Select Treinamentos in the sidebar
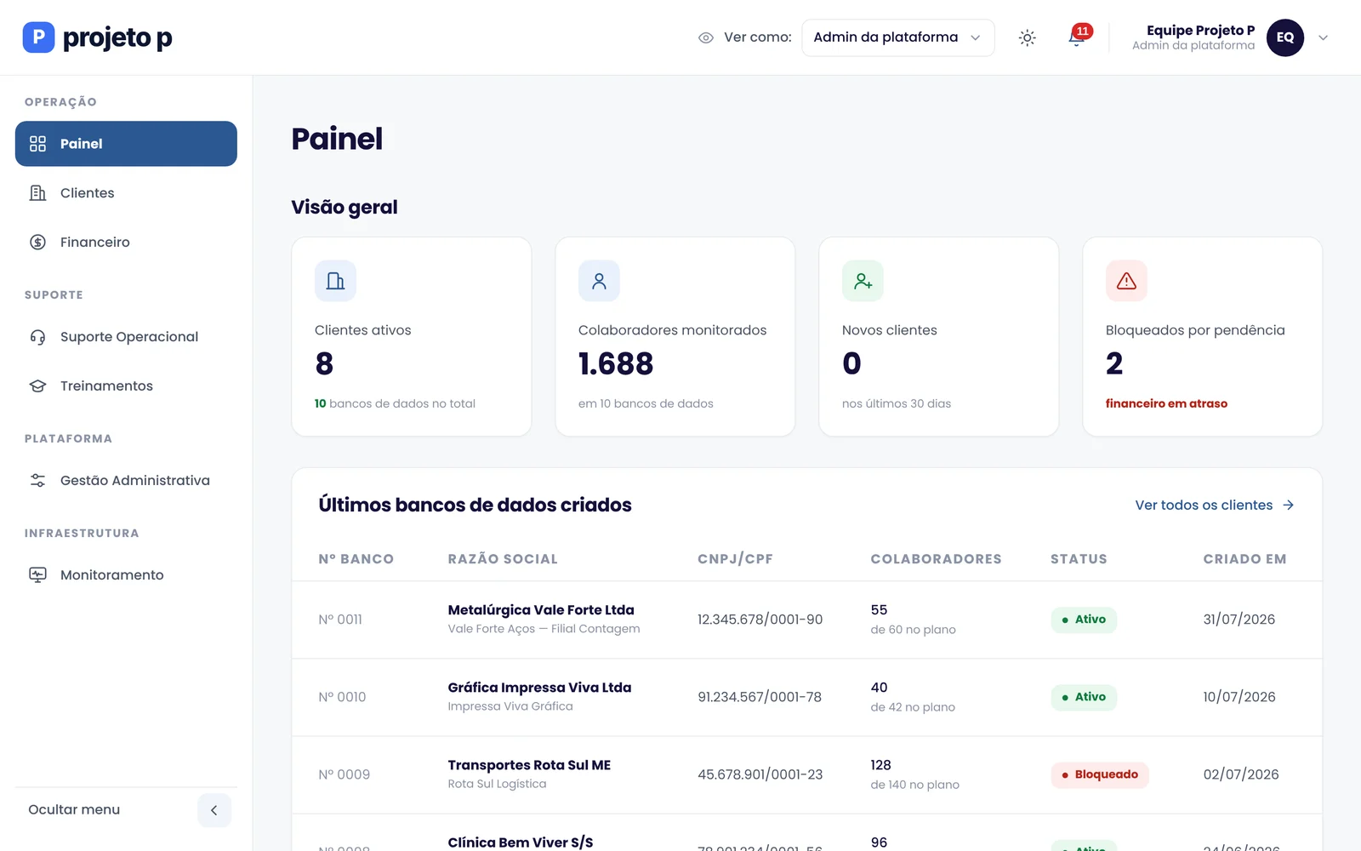This screenshot has height=851, width=1361. (x=126, y=386)
